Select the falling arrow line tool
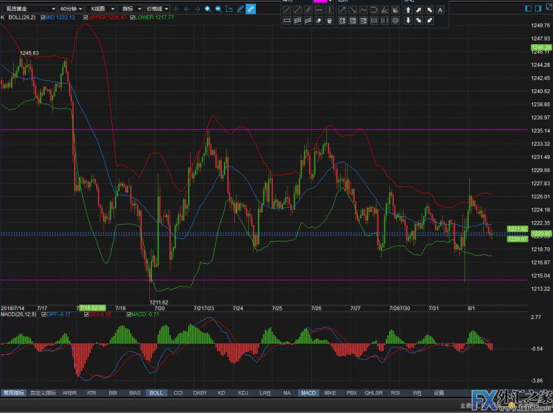The width and height of the screenshot is (553, 413). click(x=353, y=10)
